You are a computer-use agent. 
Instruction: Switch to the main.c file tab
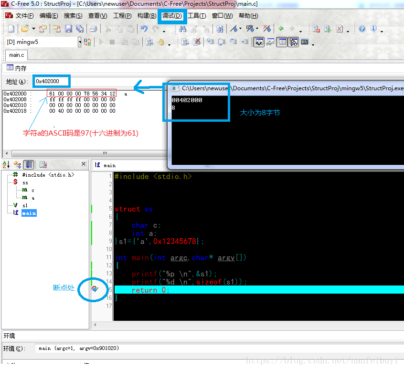17,55
